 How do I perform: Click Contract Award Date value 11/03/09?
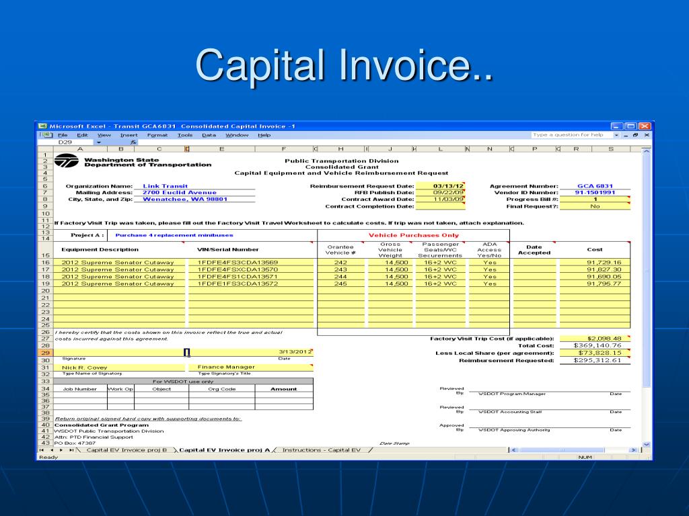coord(440,199)
